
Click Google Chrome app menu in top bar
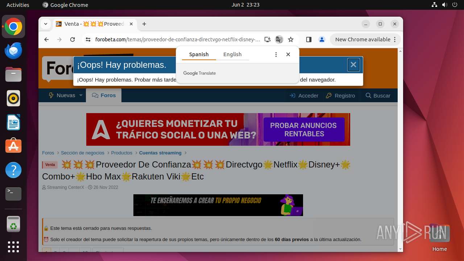pyautogui.click(x=65, y=5)
